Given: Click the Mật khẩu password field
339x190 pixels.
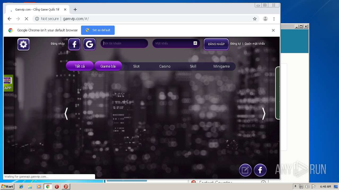Looking at the screenshot, I should tap(176, 43).
